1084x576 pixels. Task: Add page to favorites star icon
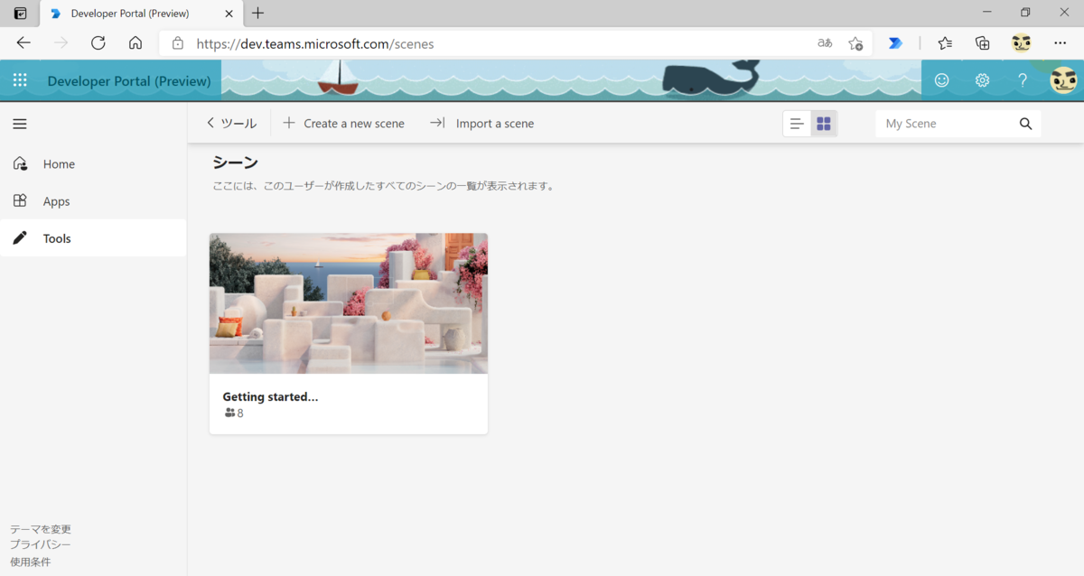tap(855, 42)
